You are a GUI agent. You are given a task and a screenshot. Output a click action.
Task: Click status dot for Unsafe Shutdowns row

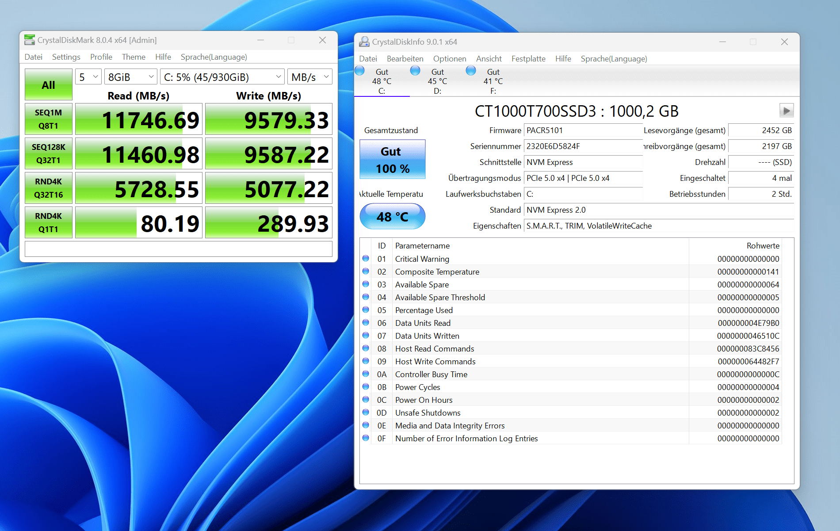pos(366,412)
